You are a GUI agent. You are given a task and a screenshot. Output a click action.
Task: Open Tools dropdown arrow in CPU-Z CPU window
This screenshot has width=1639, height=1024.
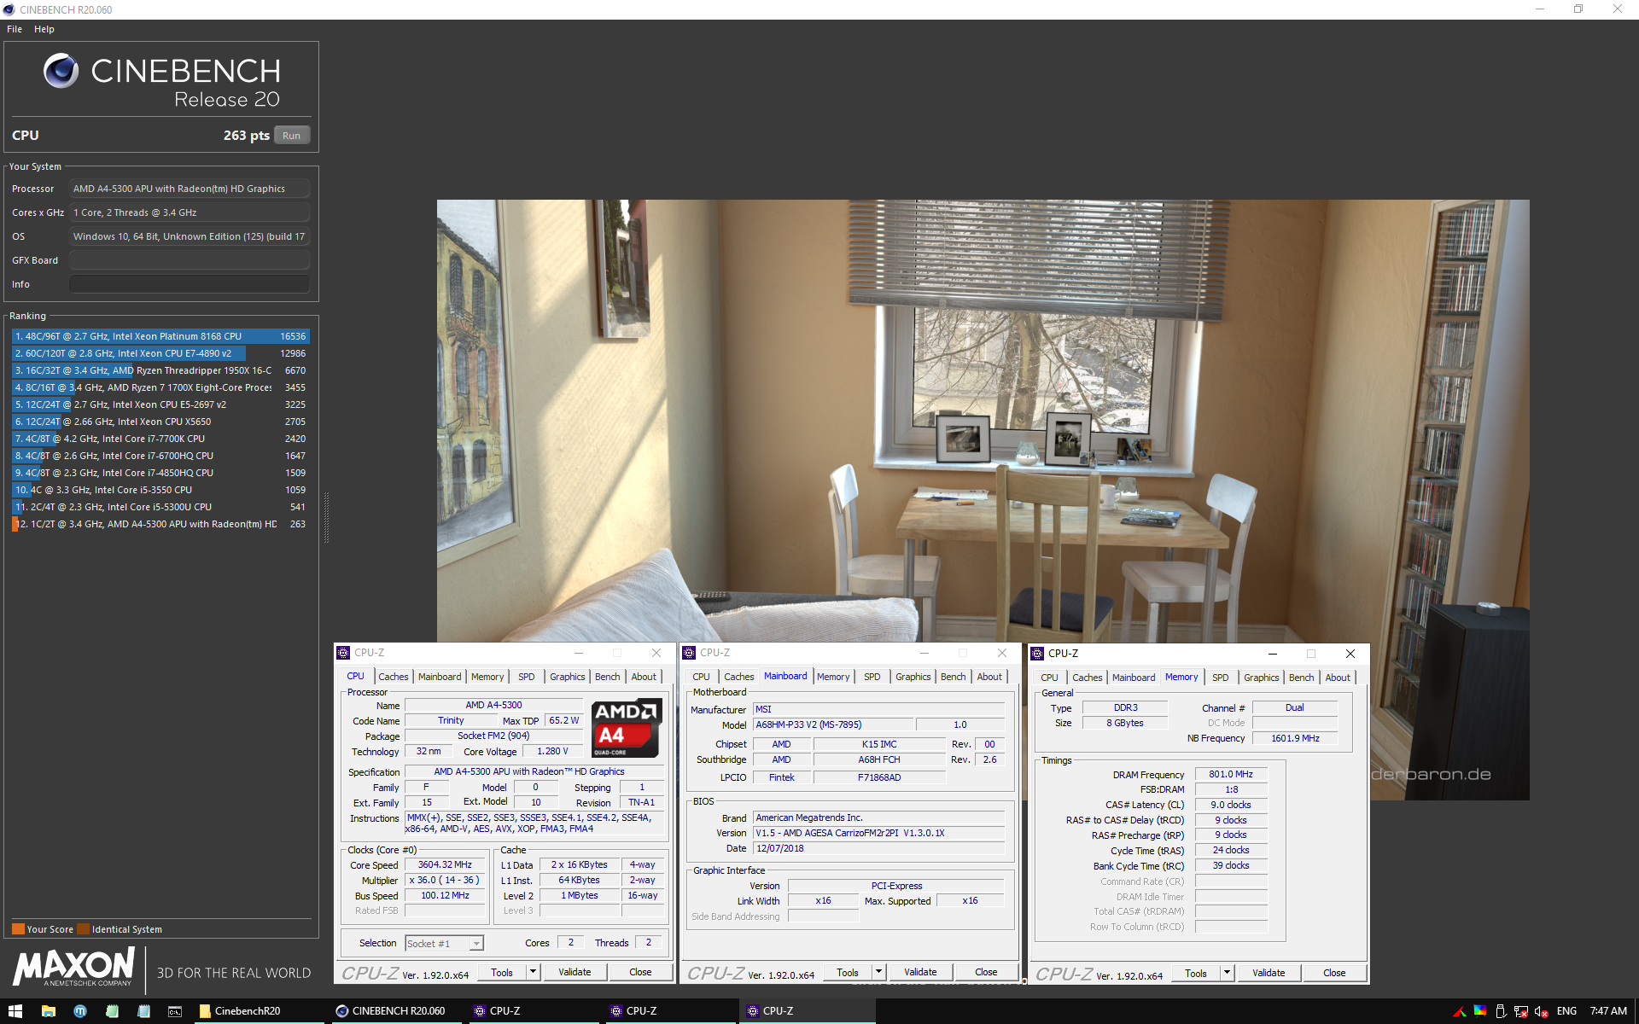534,971
